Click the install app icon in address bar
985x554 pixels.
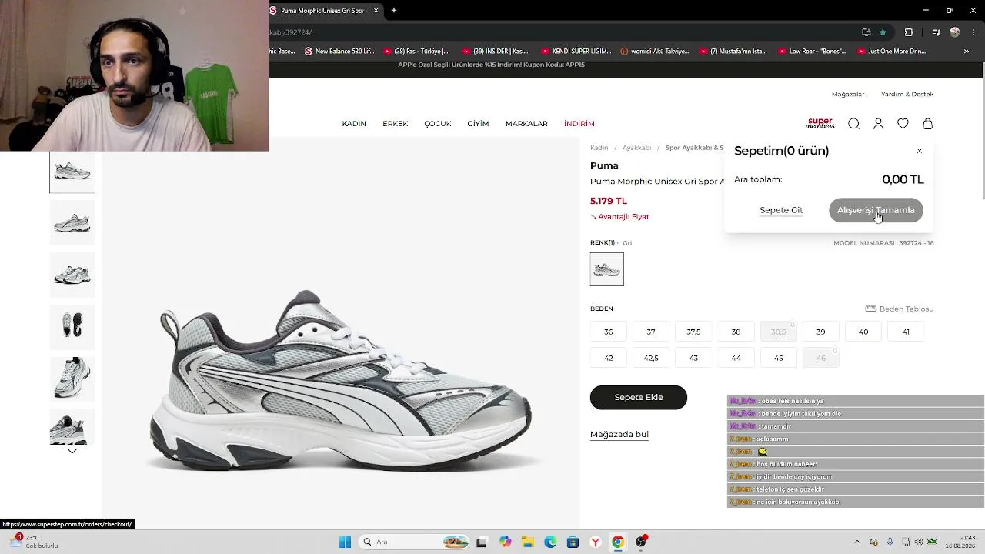point(866,32)
